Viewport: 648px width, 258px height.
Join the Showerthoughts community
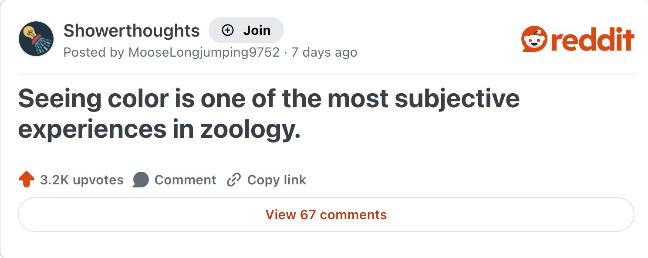(246, 31)
